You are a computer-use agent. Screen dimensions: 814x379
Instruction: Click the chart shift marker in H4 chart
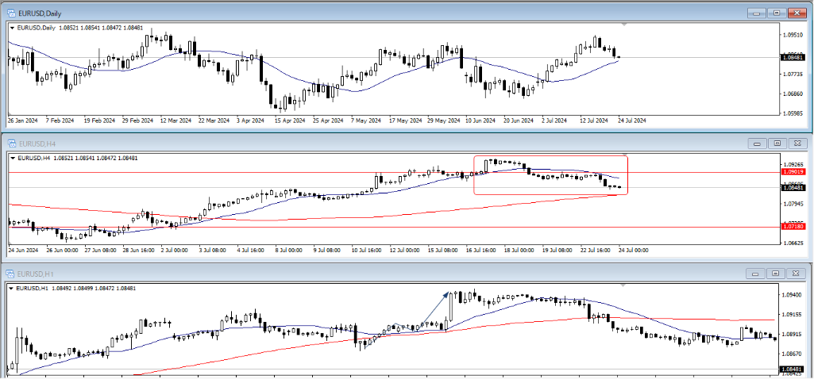624,155
